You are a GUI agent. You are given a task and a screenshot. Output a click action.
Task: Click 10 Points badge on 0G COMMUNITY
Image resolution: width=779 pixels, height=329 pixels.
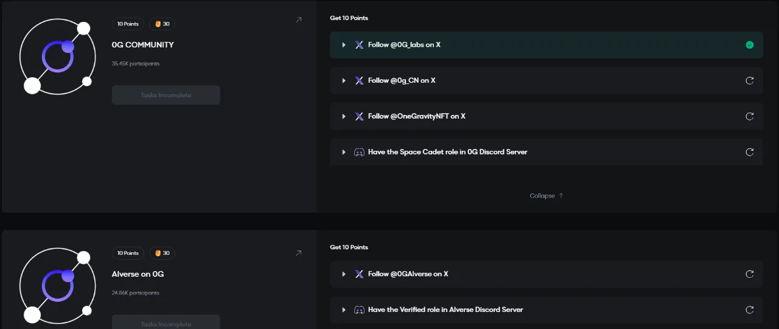[x=128, y=24]
